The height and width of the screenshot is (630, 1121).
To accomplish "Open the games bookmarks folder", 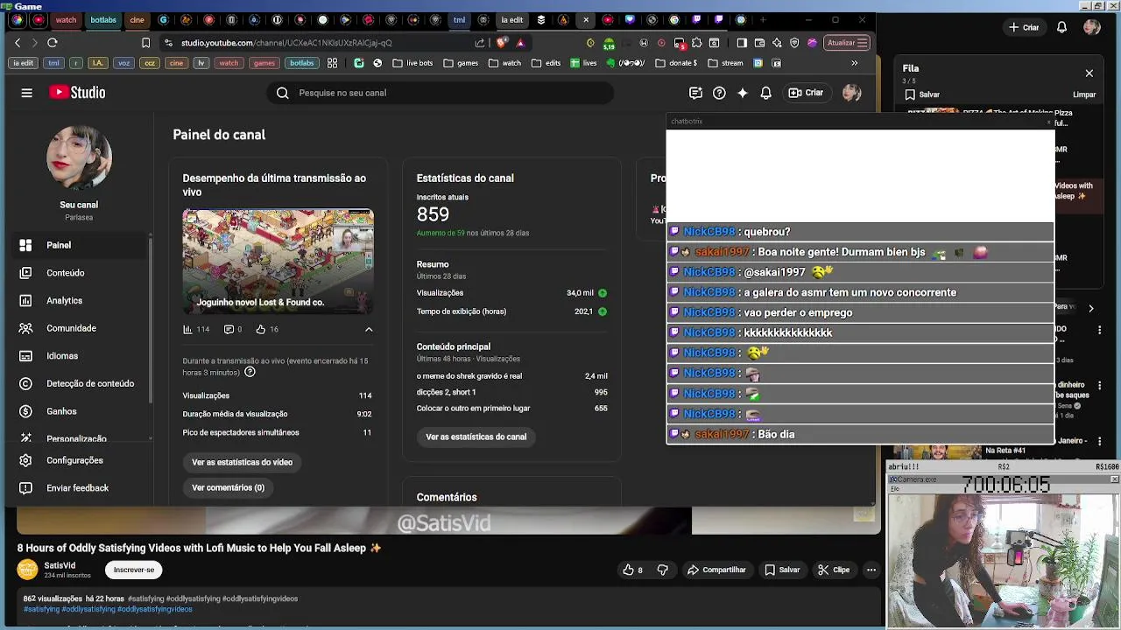I will coord(461,63).
